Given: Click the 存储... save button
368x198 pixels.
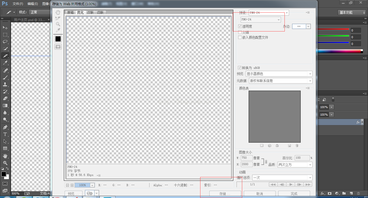Looking at the screenshot, I should click(225, 194).
